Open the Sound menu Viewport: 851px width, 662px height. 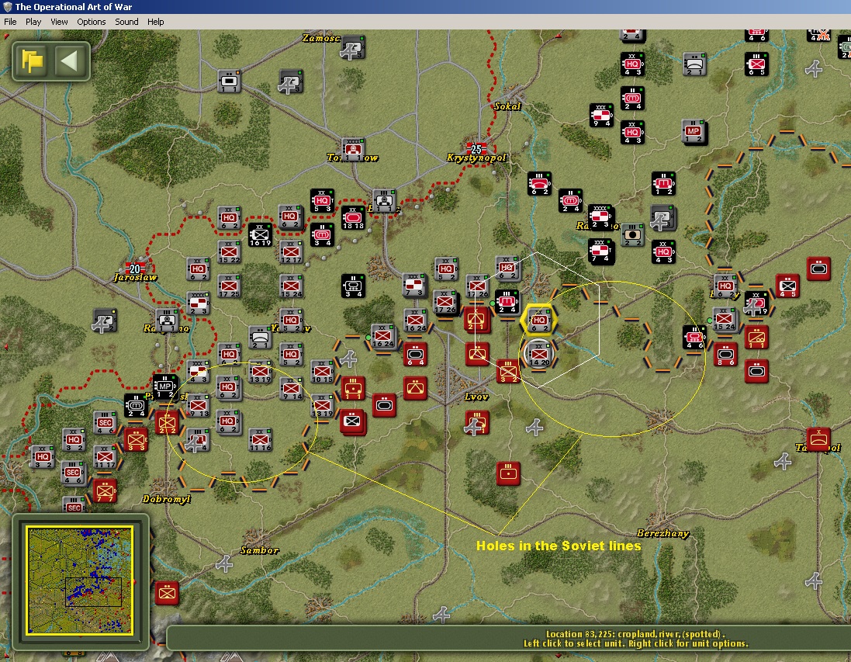coord(126,22)
